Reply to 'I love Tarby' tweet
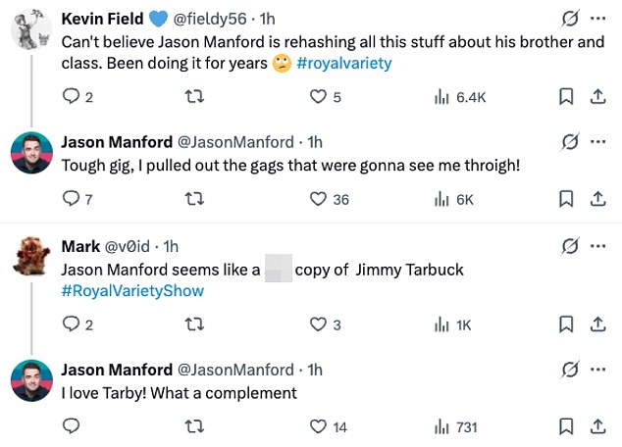 (x=71, y=426)
